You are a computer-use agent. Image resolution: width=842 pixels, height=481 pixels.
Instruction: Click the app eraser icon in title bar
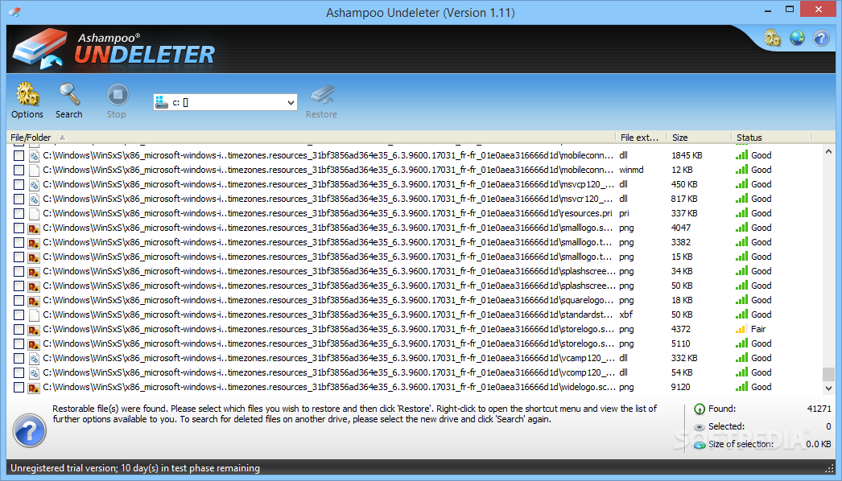[x=14, y=12]
